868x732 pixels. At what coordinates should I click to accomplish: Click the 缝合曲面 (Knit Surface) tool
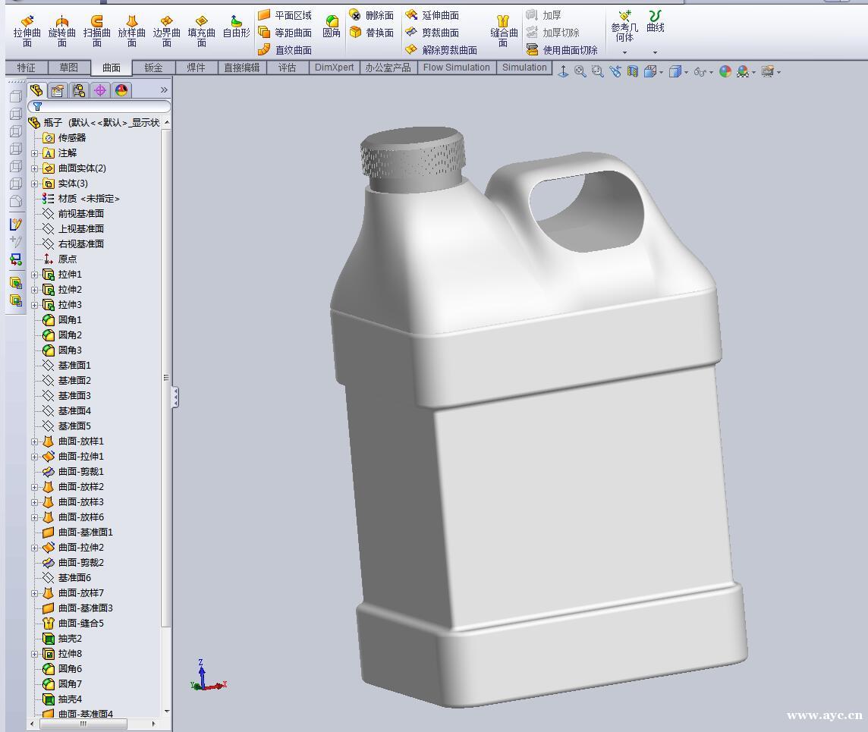(x=503, y=29)
